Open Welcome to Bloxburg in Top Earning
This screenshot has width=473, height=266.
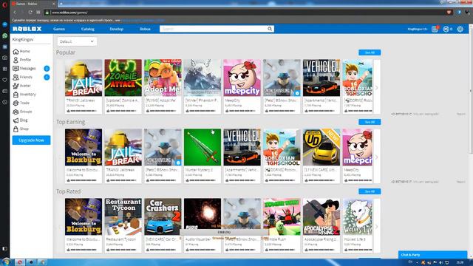[x=84, y=147]
